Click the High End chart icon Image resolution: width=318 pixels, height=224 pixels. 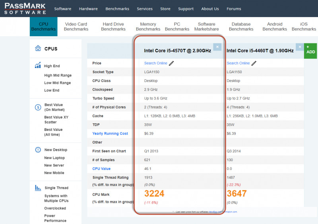click(x=38, y=66)
